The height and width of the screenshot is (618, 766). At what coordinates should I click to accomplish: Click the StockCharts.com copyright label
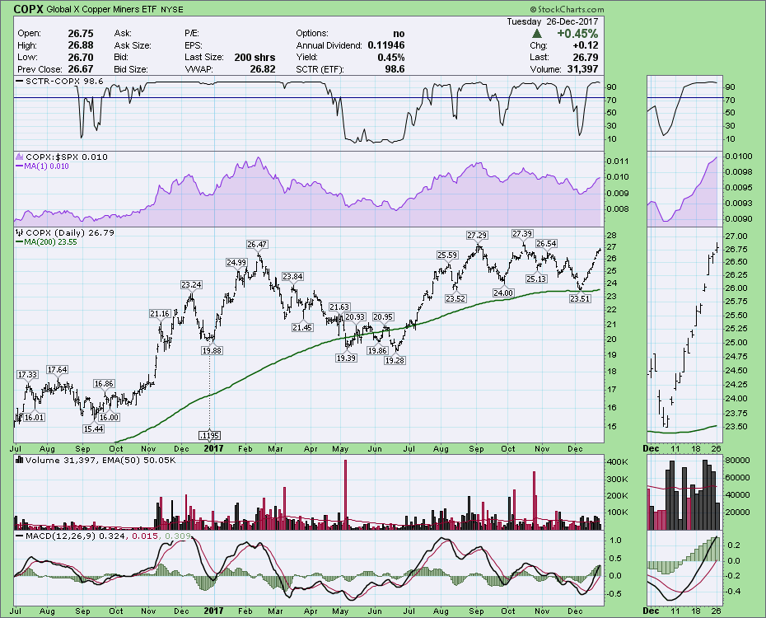567,9
